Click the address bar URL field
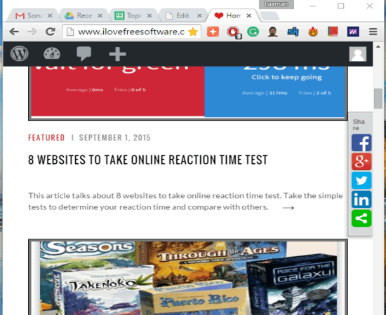 point(131,31)
